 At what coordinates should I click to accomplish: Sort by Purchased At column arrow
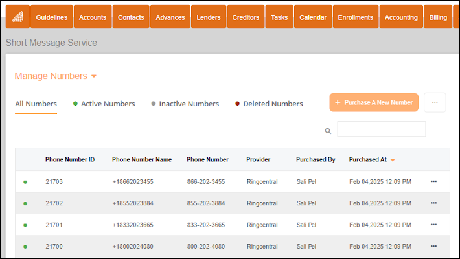point(393,160)
